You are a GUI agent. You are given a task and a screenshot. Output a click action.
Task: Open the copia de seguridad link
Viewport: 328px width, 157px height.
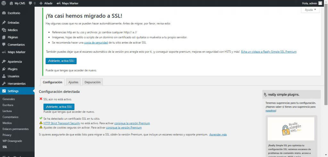pyautogui.click(x=96, y=42)
